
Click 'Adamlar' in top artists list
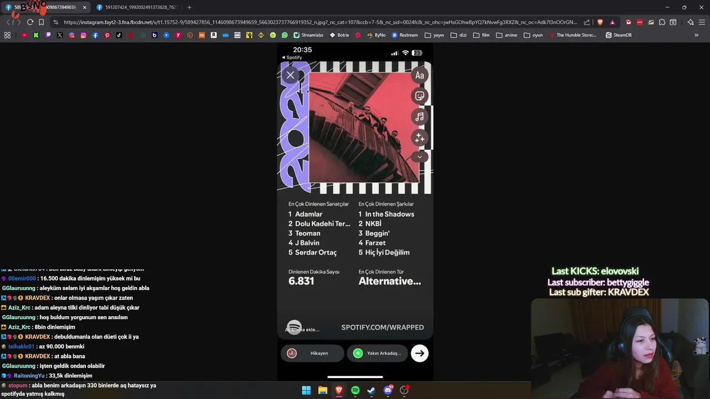tap(305, 214)
